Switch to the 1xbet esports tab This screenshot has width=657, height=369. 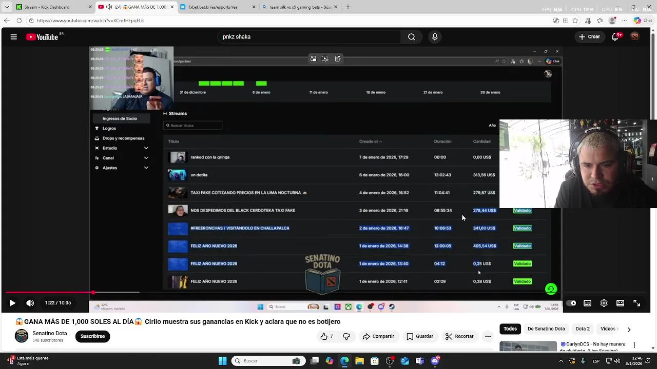[x=218, y=7]
